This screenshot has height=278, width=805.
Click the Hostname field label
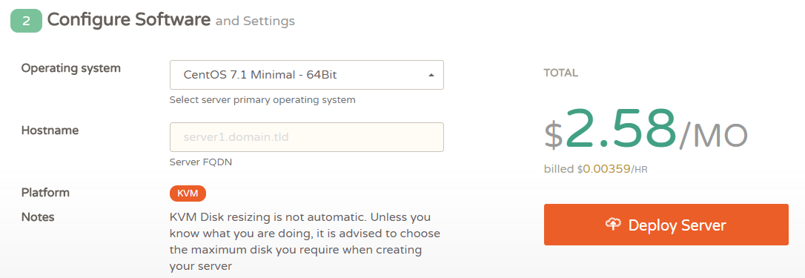50,130
